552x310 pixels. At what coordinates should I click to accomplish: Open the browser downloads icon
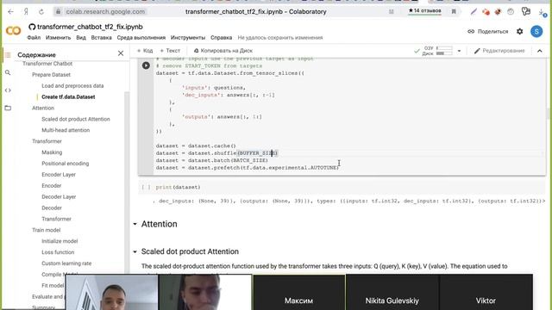pos(543,12)
